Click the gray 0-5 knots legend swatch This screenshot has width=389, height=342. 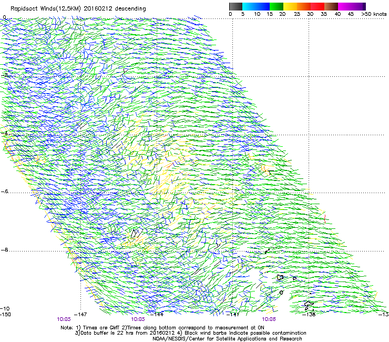point(236,6)
